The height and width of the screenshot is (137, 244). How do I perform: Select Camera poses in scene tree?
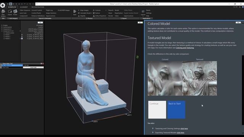click(x=10, y=33)
